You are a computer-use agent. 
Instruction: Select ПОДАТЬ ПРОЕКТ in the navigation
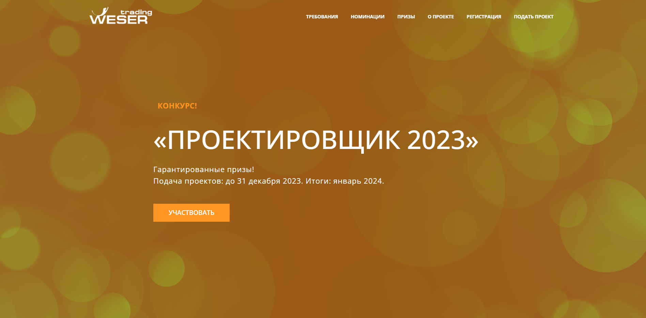click(534, 16)
